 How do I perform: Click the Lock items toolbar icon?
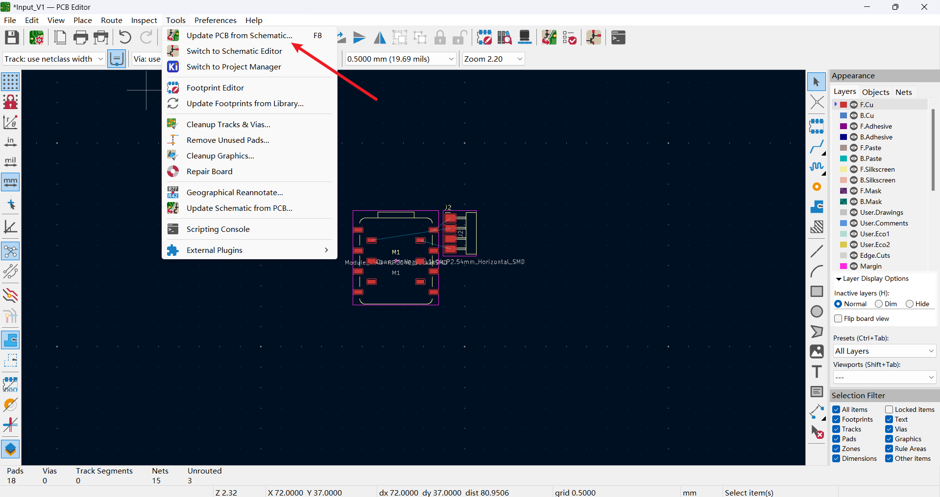[440, 38]
